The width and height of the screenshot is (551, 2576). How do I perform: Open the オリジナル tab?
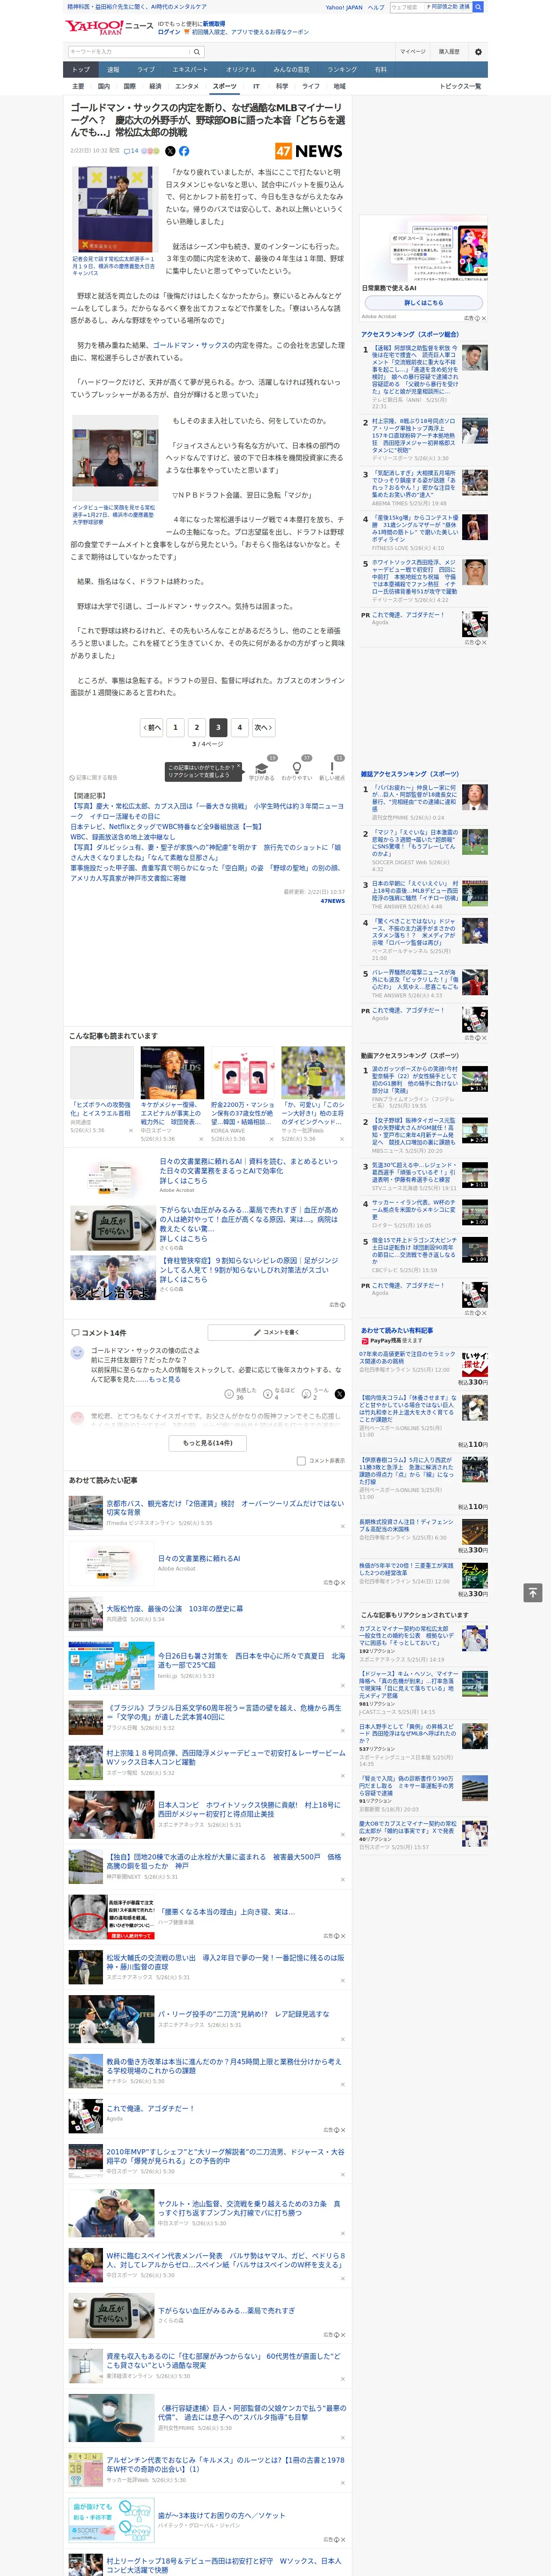click(241, 70)
